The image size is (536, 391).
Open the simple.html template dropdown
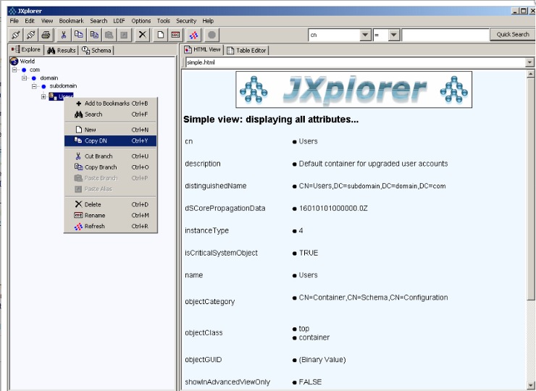(529, 62)
